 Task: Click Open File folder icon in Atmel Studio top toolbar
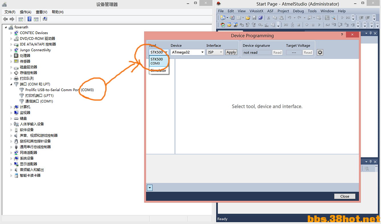(x=248, y=18)
